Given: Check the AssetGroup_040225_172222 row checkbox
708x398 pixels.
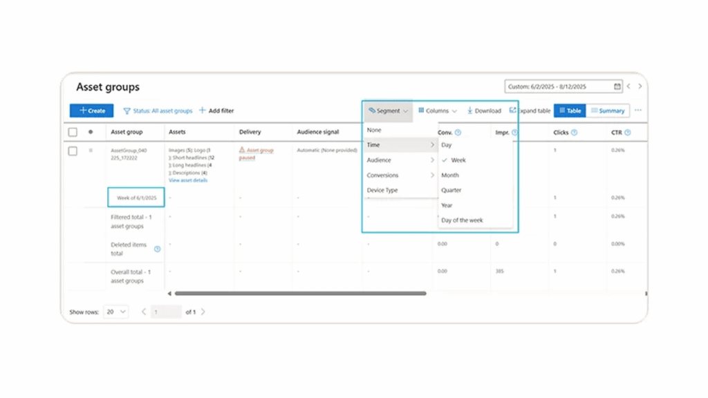Looking at the screenshot, I should tap(73, 151).
